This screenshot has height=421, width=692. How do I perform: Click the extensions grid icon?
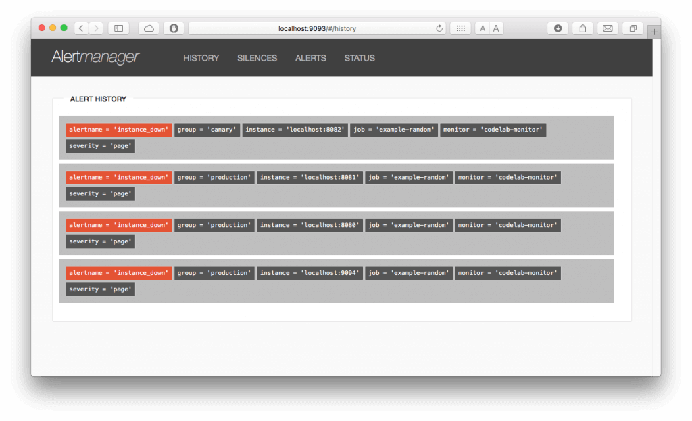coord(460,28)
